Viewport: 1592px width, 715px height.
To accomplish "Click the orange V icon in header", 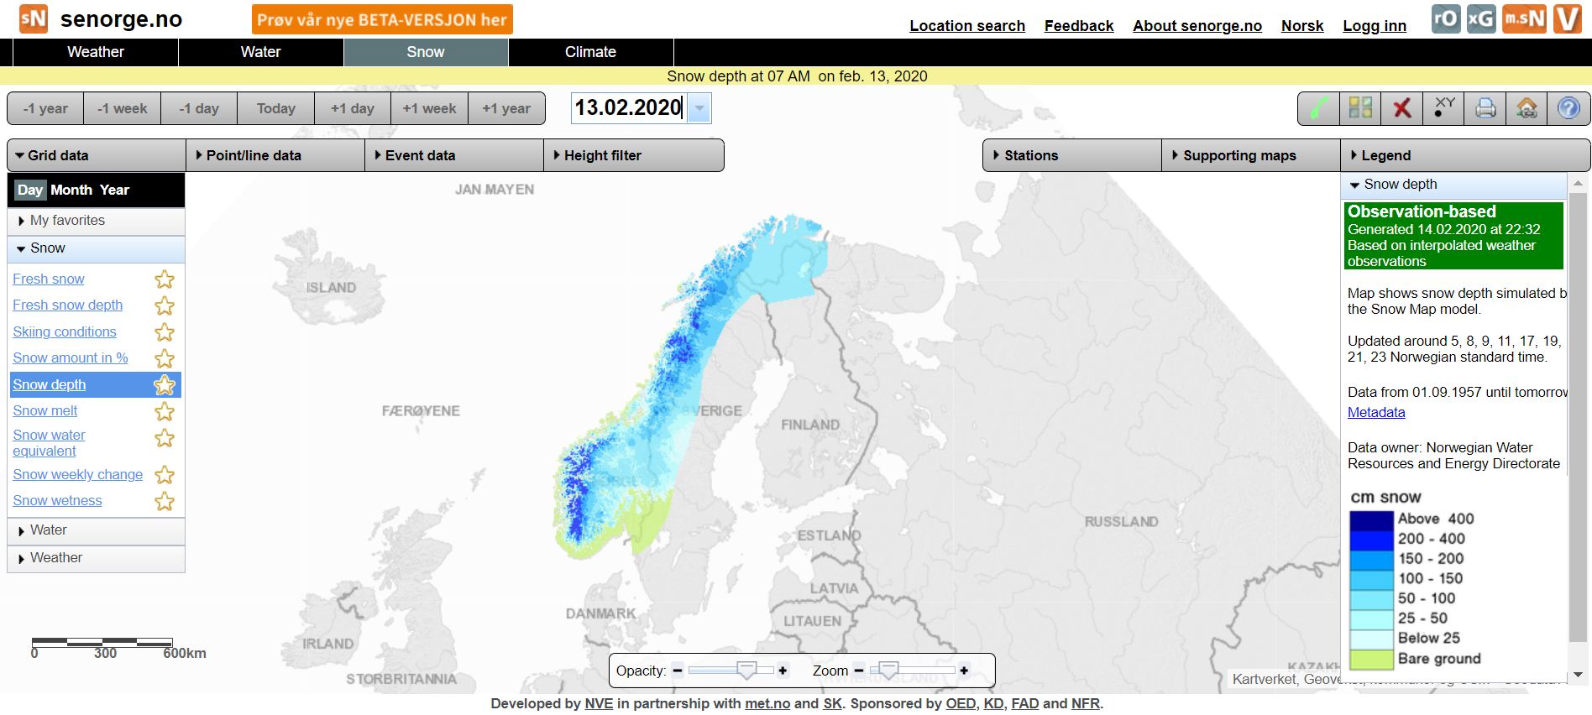I will tap(1567, 18).
